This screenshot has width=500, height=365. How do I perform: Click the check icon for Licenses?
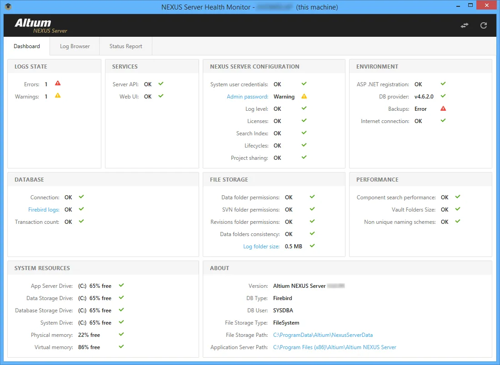(304, 120)
